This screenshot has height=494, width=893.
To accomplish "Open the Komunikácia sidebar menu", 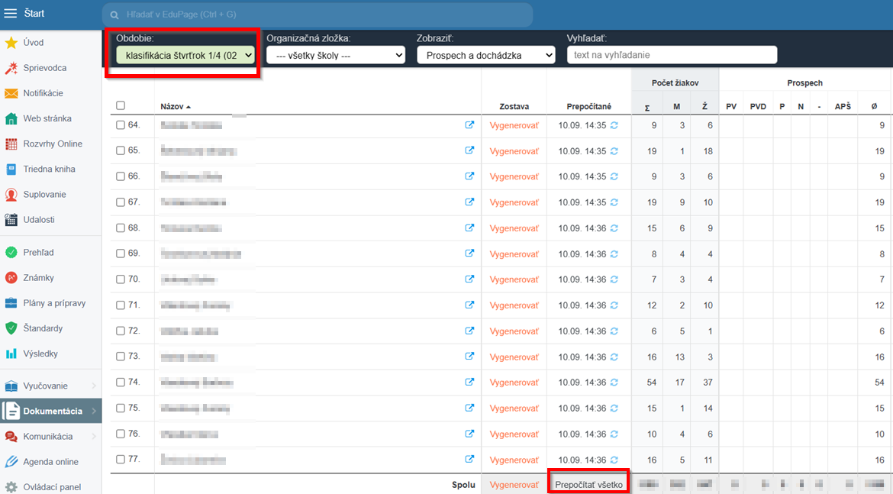I will (x=47, y=436).
